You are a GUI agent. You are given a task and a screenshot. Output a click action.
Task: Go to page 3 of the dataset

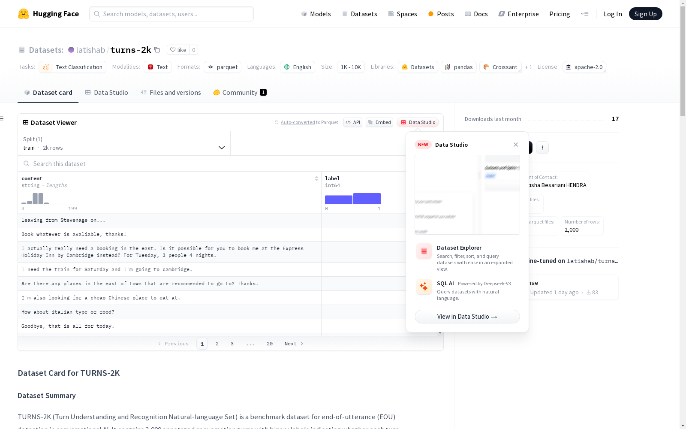pyautogui.click(x=232, y=344)
